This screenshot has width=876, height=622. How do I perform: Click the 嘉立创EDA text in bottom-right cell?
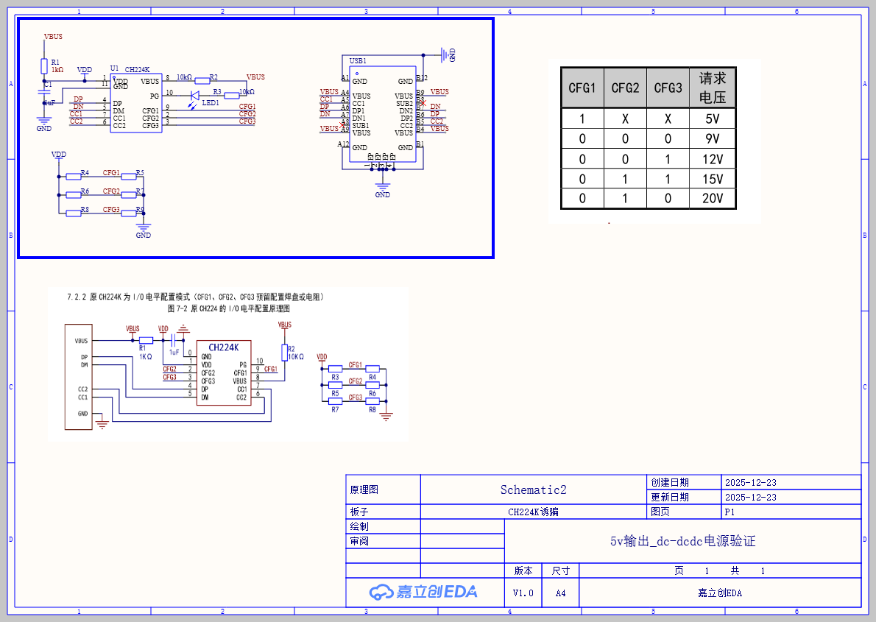coord(720,593)
